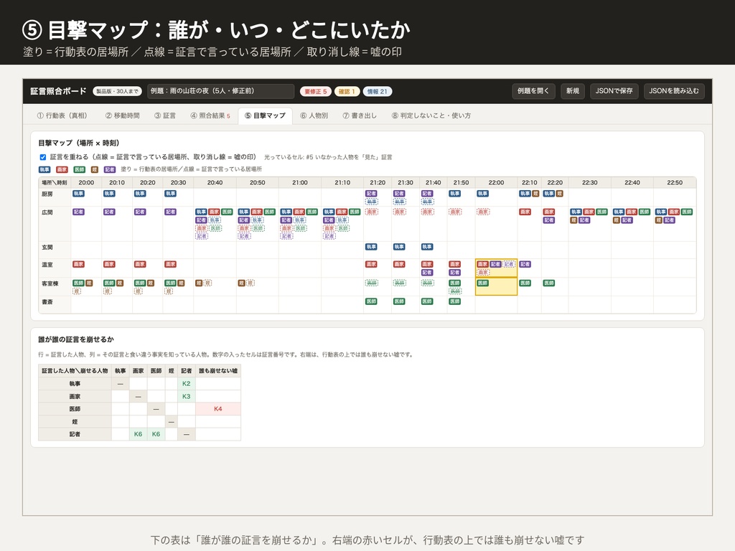Screen dimensions: 735x551
Task: Click the K6 cell under 医師 column
Action: point(156,434)
